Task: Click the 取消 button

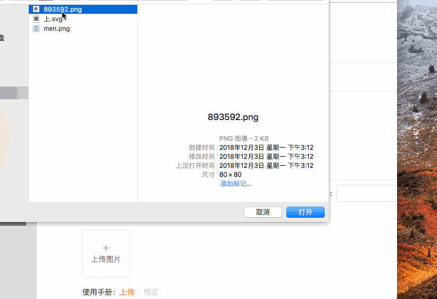Action: (x=263, y=212)
